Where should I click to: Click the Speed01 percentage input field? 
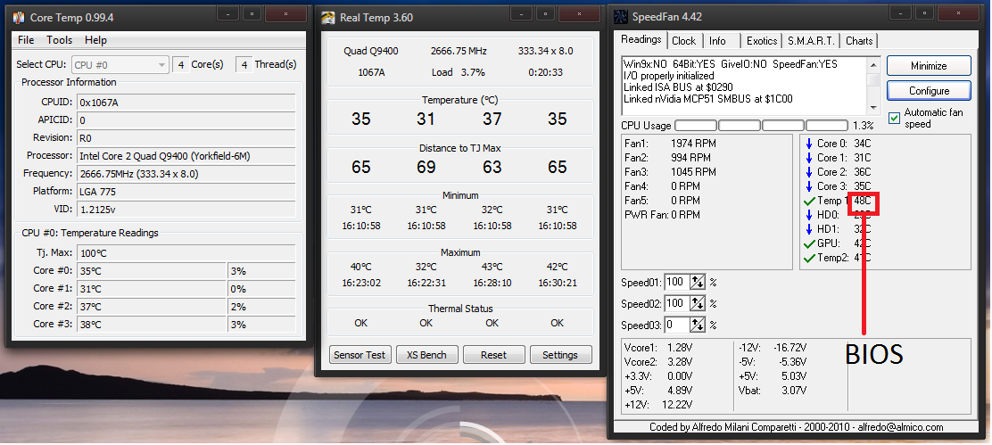click(676, 282)
